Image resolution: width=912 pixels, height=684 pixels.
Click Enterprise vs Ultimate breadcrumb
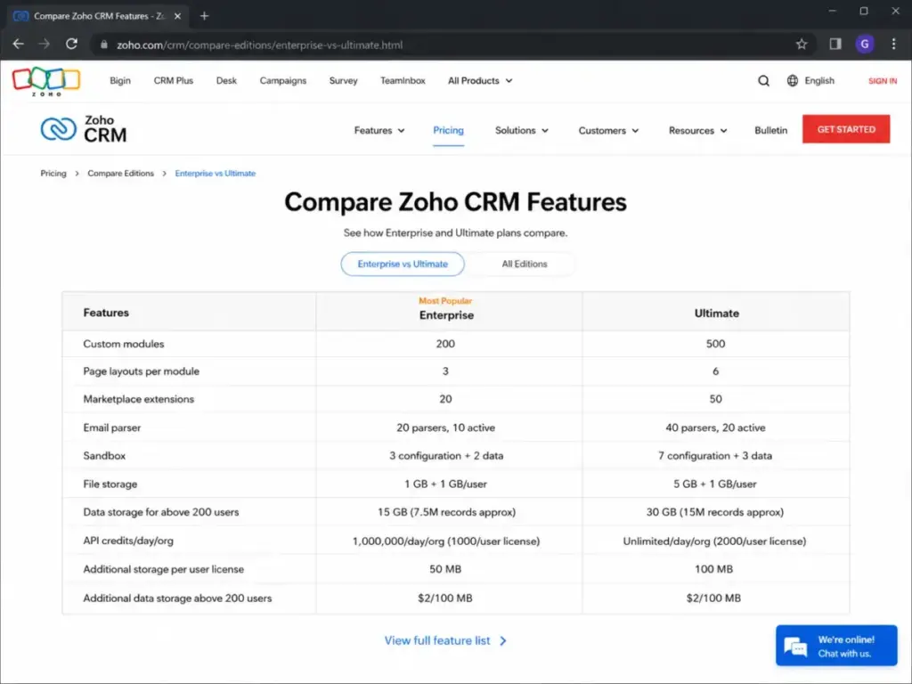click(x=216, y=174)
